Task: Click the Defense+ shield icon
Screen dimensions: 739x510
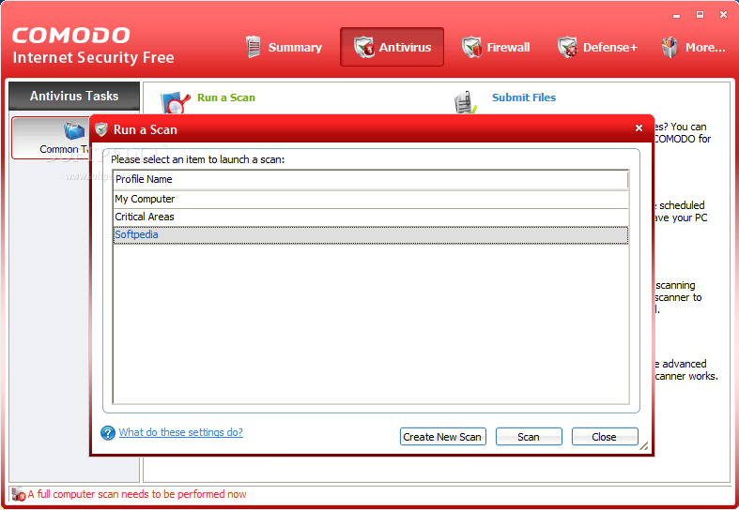Action: pos(568,48)
